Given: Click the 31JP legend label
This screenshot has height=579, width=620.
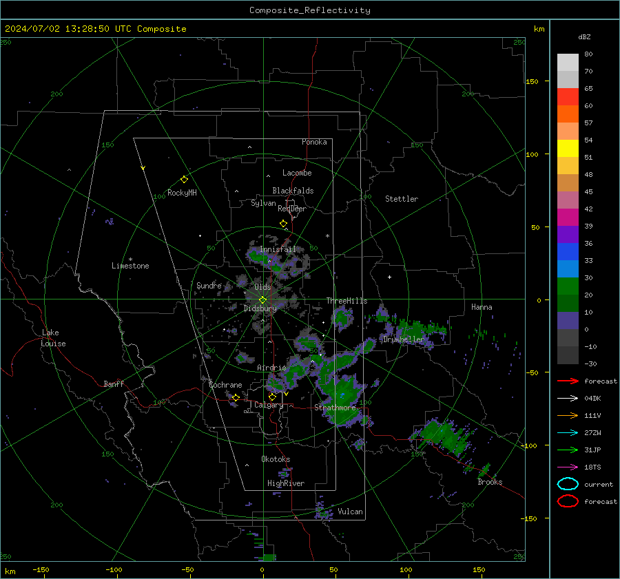Looking at the screenshot, I should click(592, 450).
